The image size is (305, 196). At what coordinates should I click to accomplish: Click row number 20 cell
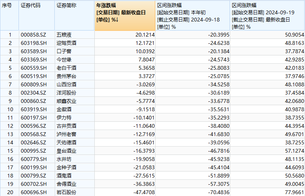coord(10,192)
